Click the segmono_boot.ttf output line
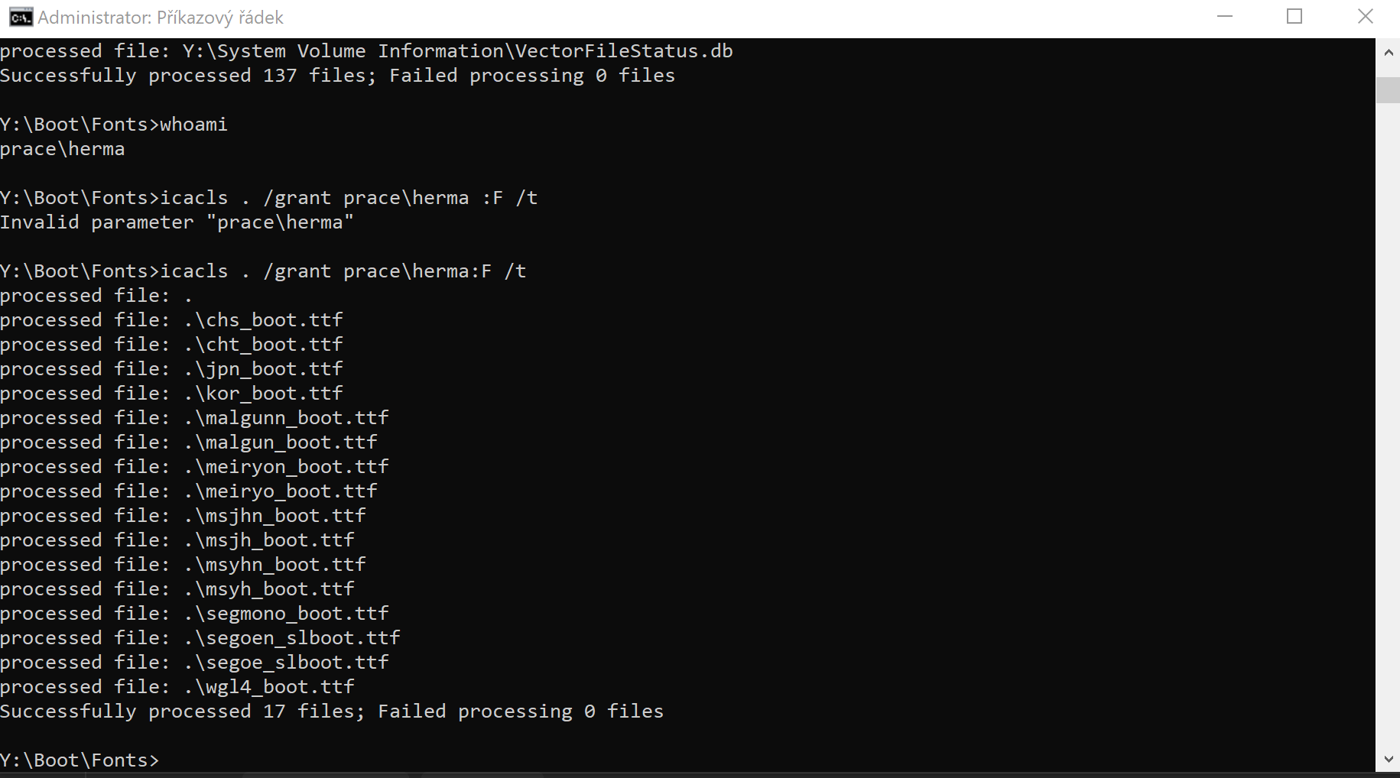The width and height of the screenshot is (1400, 778). coord(194,614)
